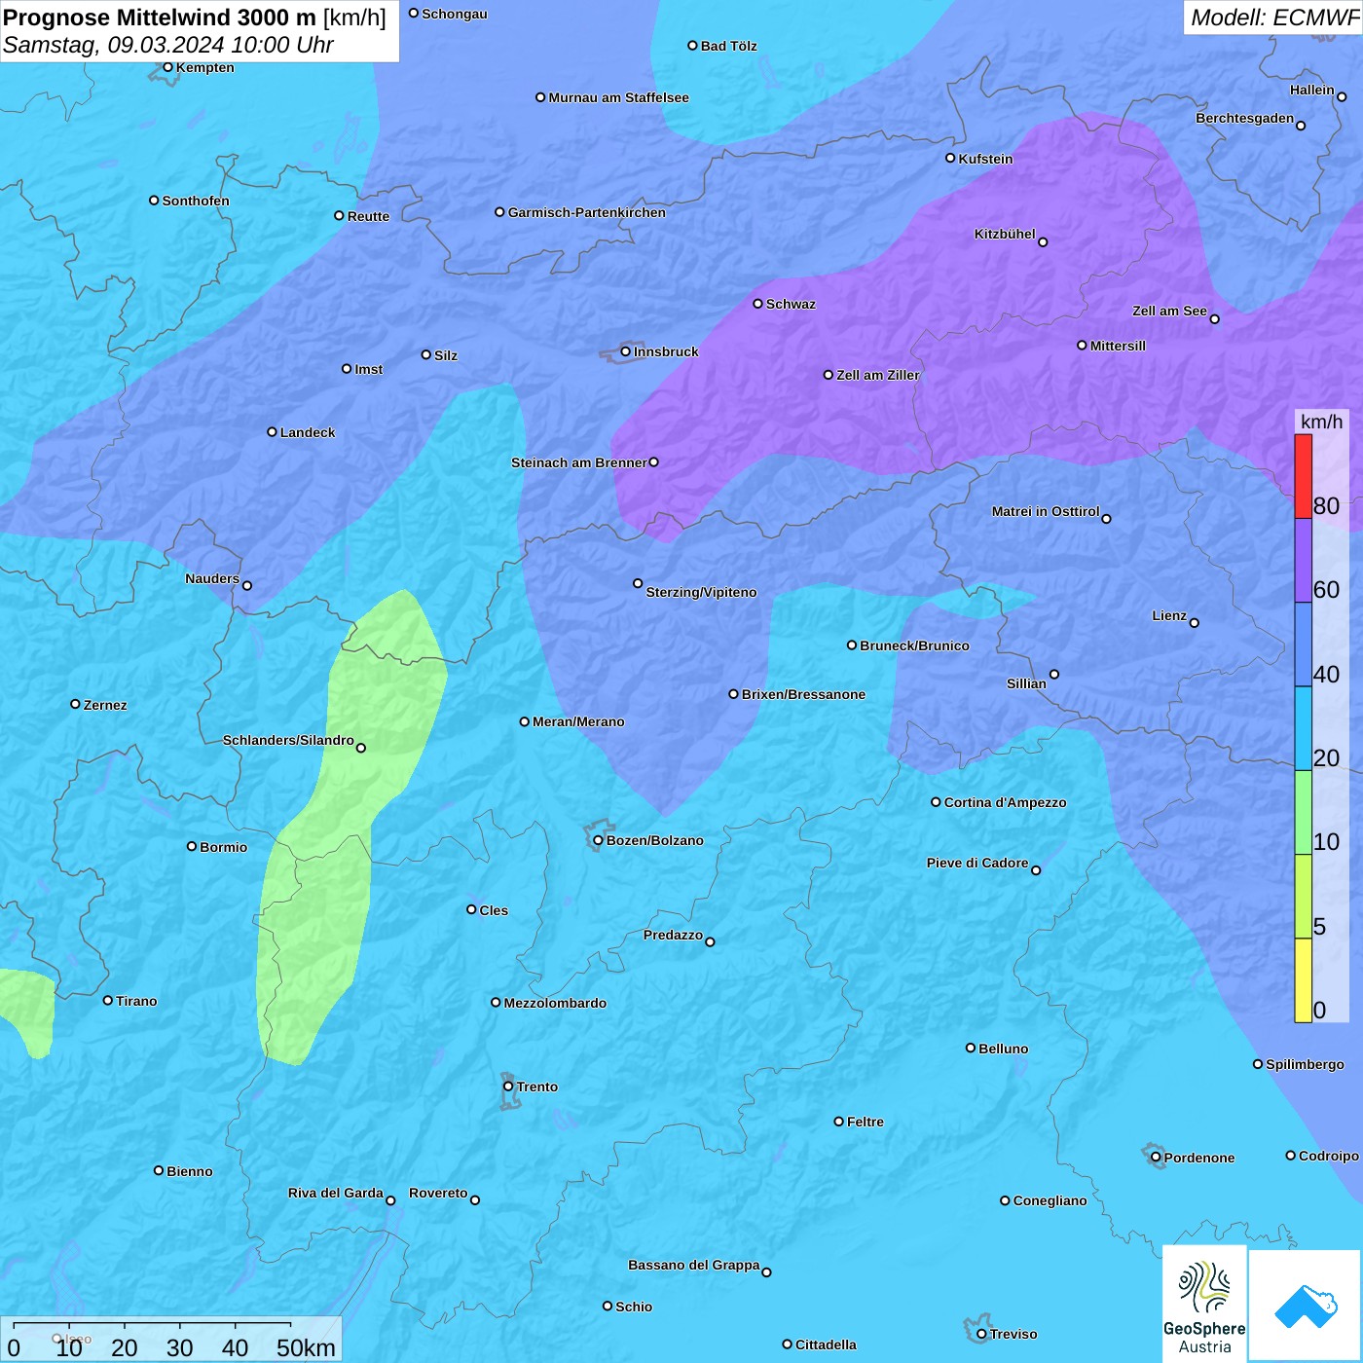1363x1363 pixels.
Task: Click the Belluno location dot
Action: (x=971, y=1048)
